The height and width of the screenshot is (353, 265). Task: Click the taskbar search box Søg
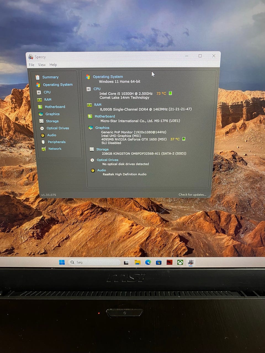pyautogui.click(x=94, y=262)
